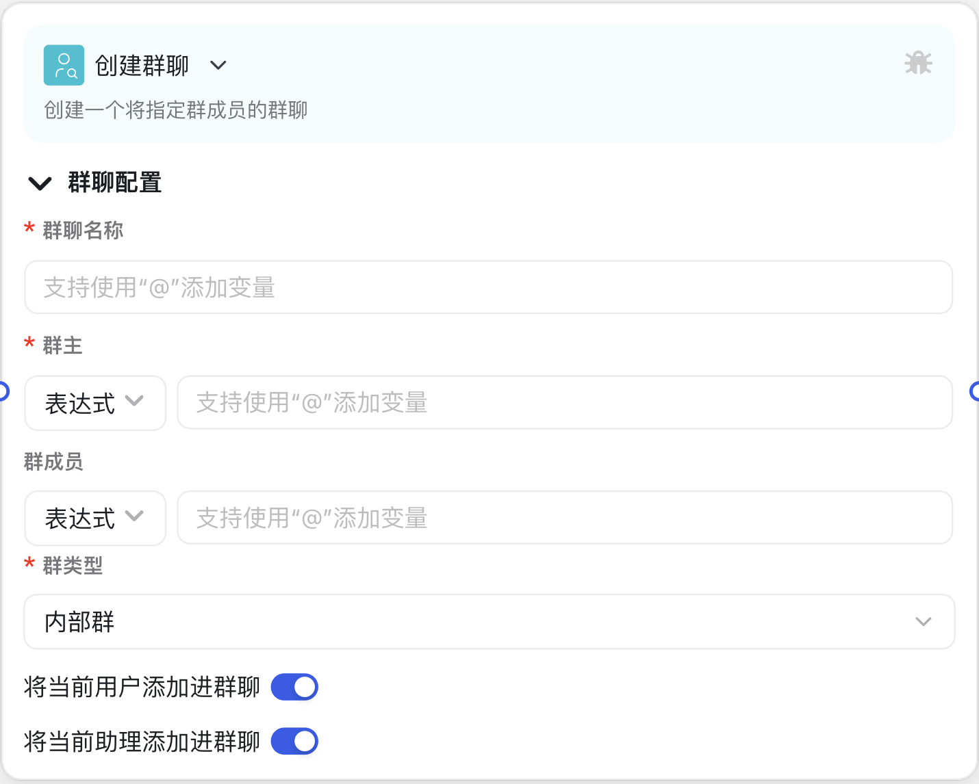The width and height of the screenshot is (979, 784).
Task: Toggle 将当前用户添加进群聊 switch
Action: pyautogui.click(x=294, y=687)
